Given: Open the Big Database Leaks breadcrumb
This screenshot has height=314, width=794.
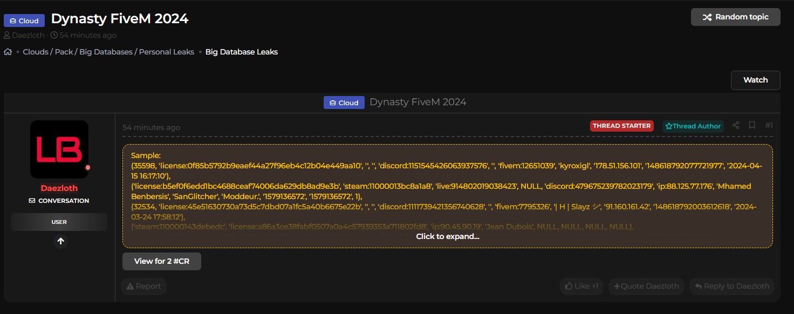Looking at the screenshot, I should [241, 52].
